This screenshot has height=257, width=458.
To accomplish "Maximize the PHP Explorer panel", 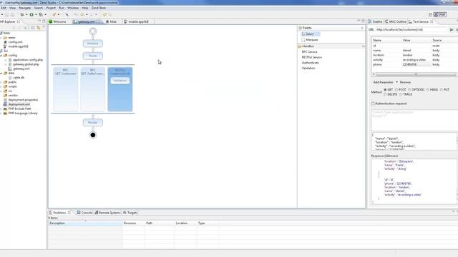I will [x=44, y=21].
